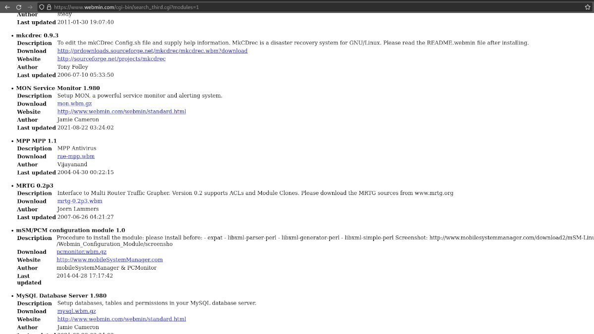The image size is (594, 334).
Task: Download the mysql.wbm.gz module file
Action: [76, 311]
